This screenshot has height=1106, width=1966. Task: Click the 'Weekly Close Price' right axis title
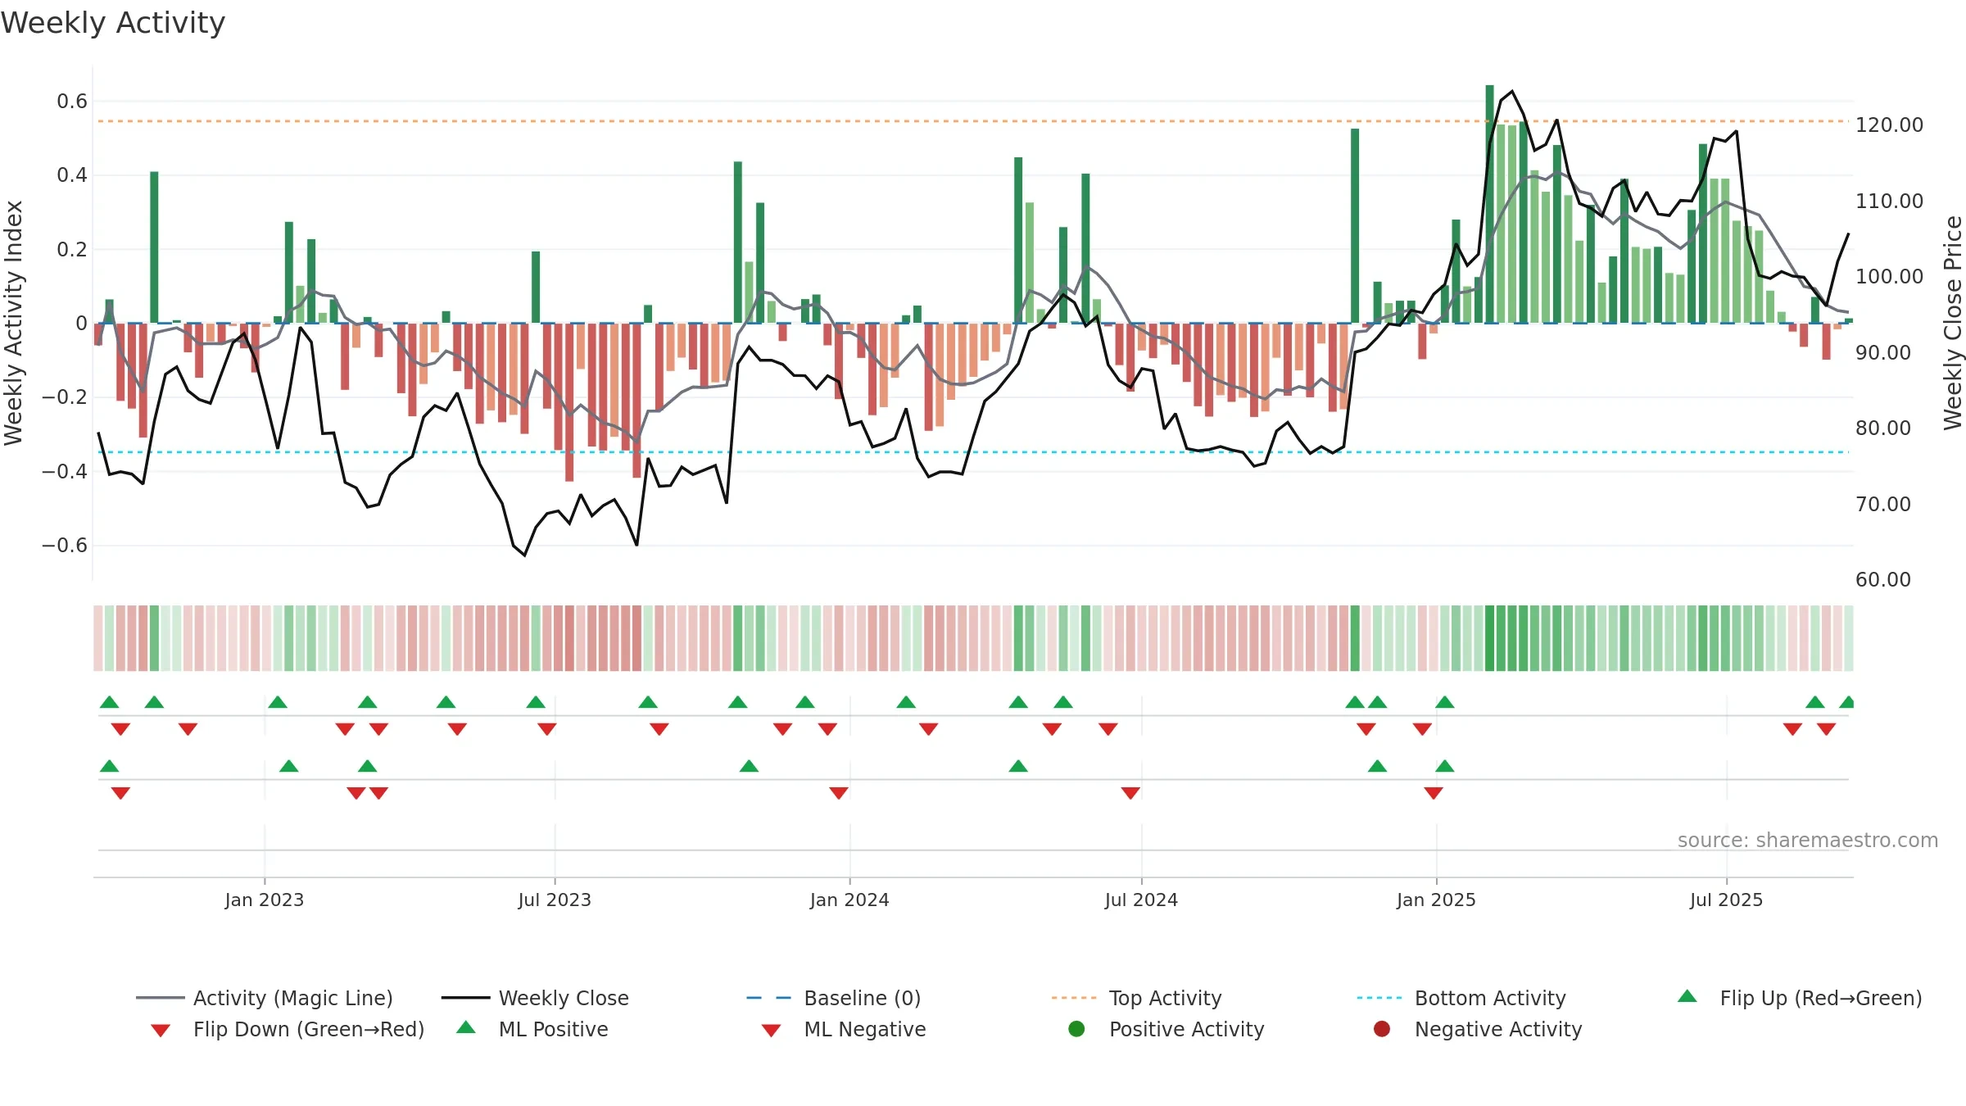[x=1953, y=323]
